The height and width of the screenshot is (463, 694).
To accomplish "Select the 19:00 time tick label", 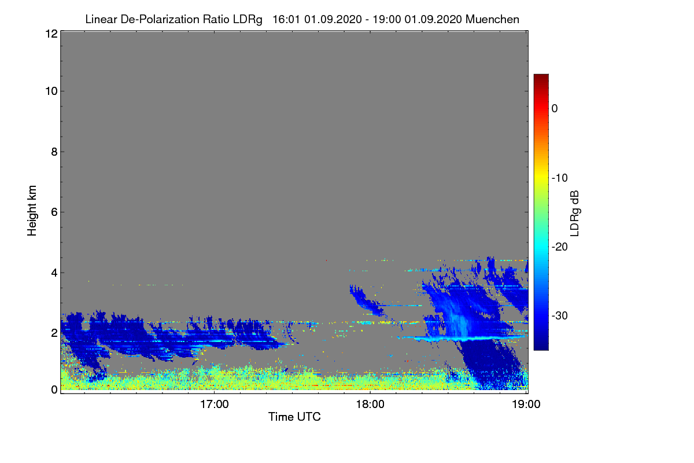I will (525, 404).
